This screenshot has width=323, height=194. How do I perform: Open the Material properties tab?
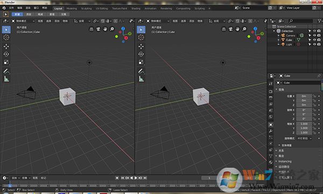click(271, 162)
